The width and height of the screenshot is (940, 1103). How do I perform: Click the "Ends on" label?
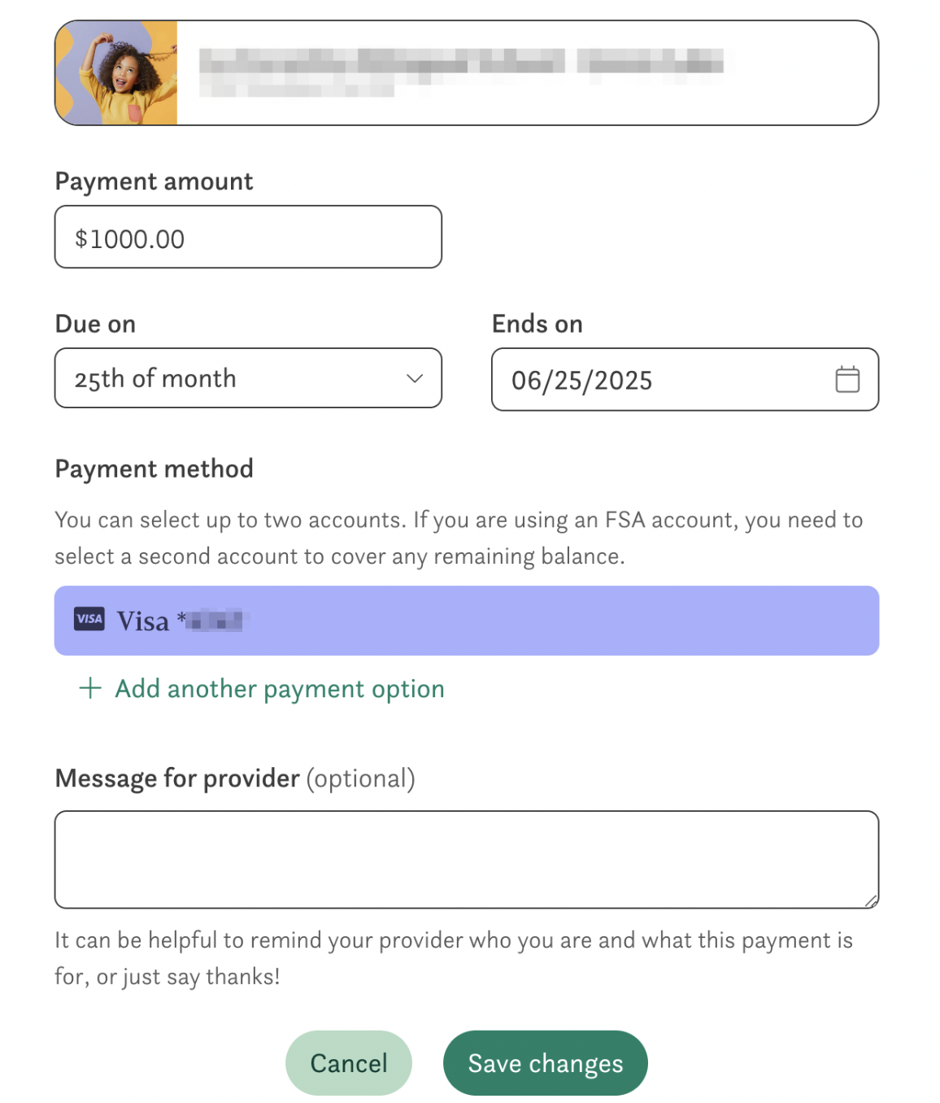click(537, 324)
